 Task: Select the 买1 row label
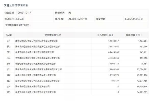[x=9, y=41]
